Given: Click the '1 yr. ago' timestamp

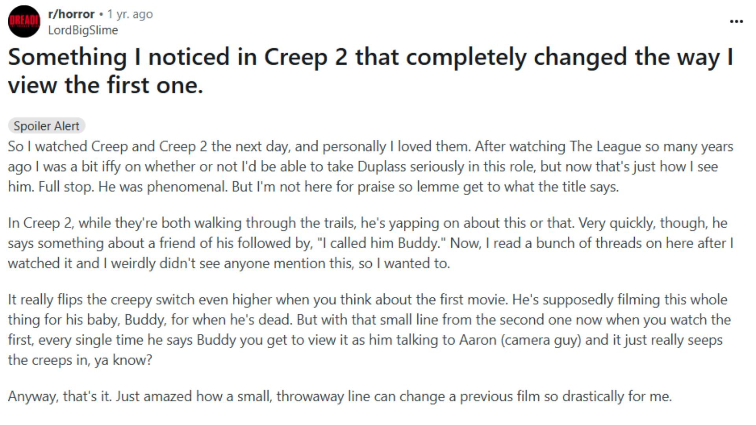Looking at the screenshot, I should (x=130, y=14).
